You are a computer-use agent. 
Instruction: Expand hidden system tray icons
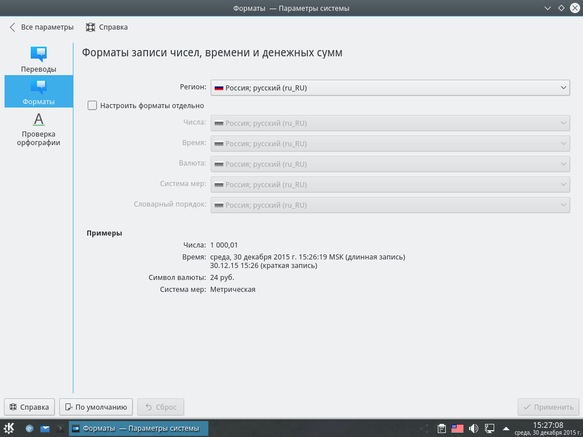pyautogui.click(x=506, y=428)
